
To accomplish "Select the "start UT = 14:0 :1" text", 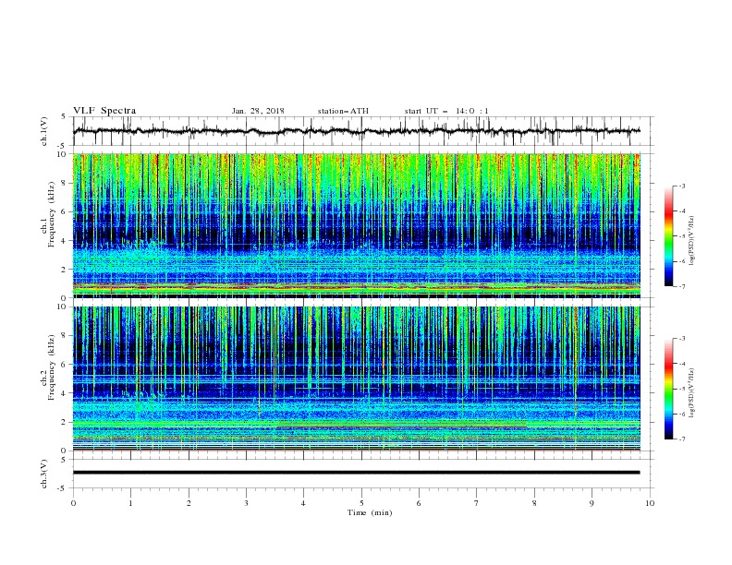I will click(446, 111).
